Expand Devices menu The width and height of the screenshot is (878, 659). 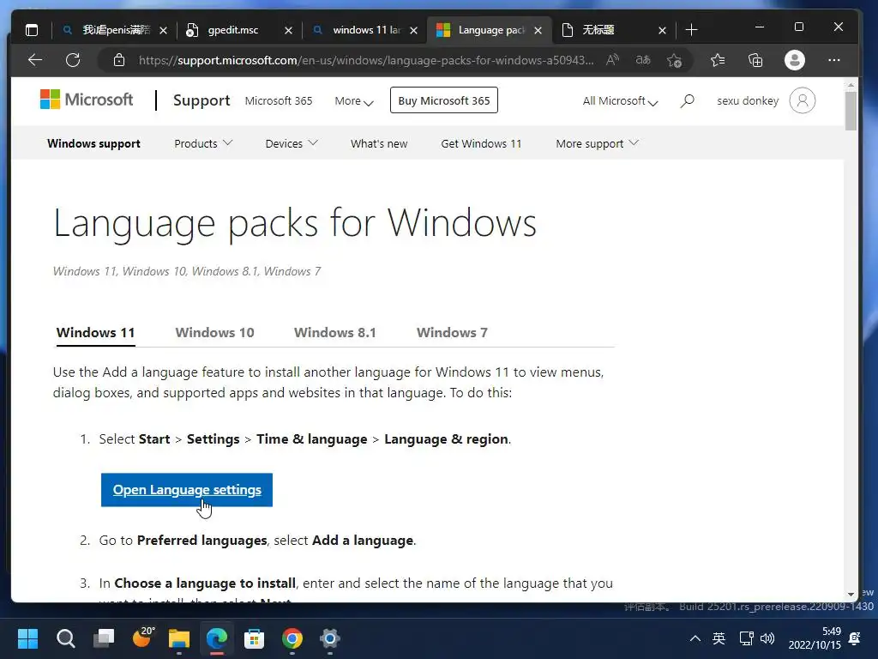pyautogui.click(x=292, y=143)
